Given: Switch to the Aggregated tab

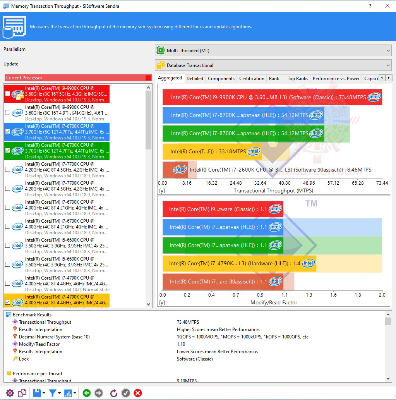Looking at the screenshot, I should [170, 78].
